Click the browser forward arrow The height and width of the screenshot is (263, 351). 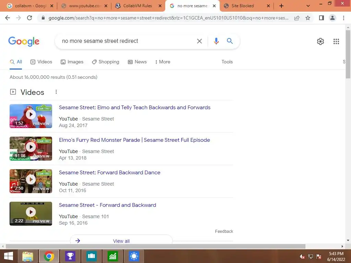[19, 18]
